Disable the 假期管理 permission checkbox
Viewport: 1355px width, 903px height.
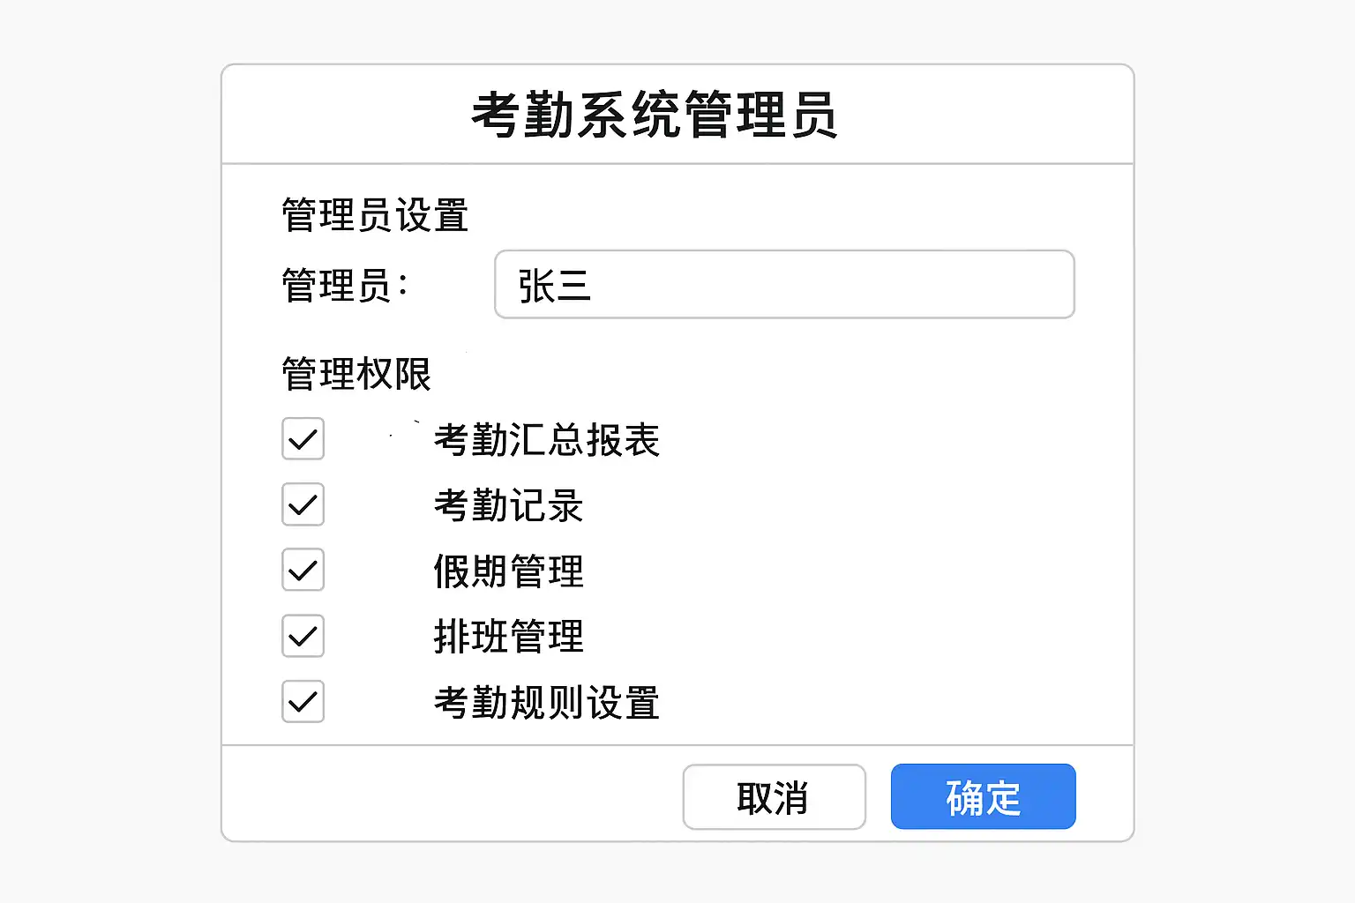click(303, 570)
